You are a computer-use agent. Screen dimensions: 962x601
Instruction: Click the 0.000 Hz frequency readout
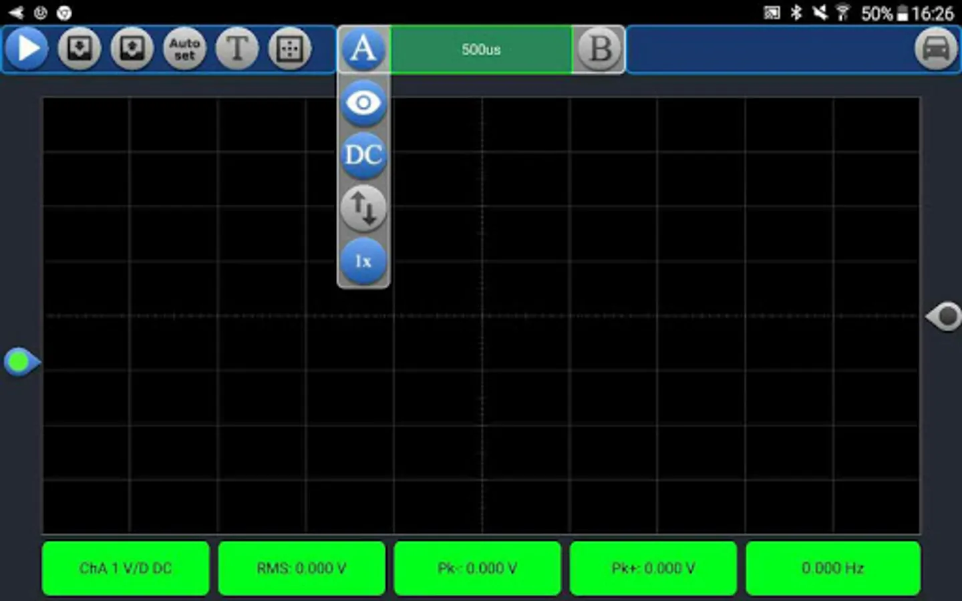coord(833,568)
